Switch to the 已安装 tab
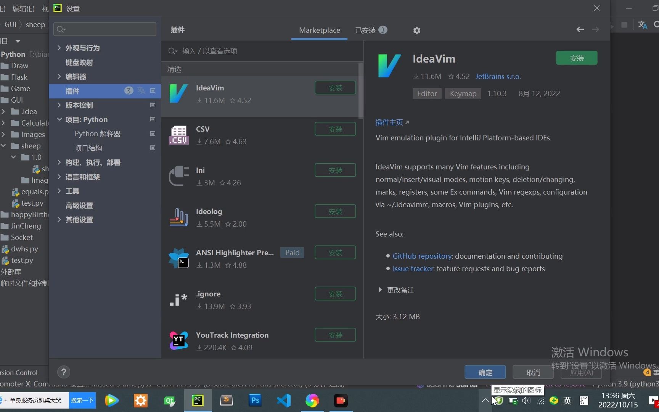The image size is (659, 412). [371, 30]
